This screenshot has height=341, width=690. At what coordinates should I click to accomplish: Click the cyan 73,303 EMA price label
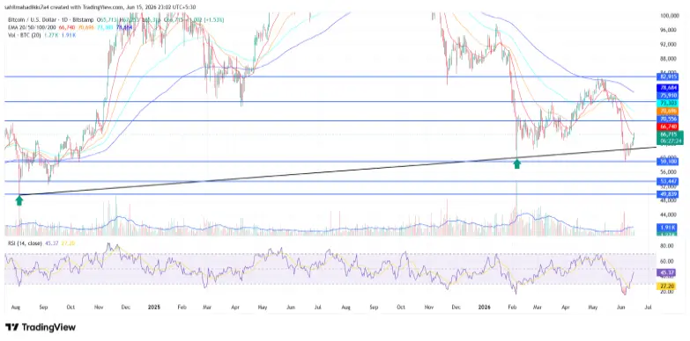pyautogui.click(x=668, y=102)
